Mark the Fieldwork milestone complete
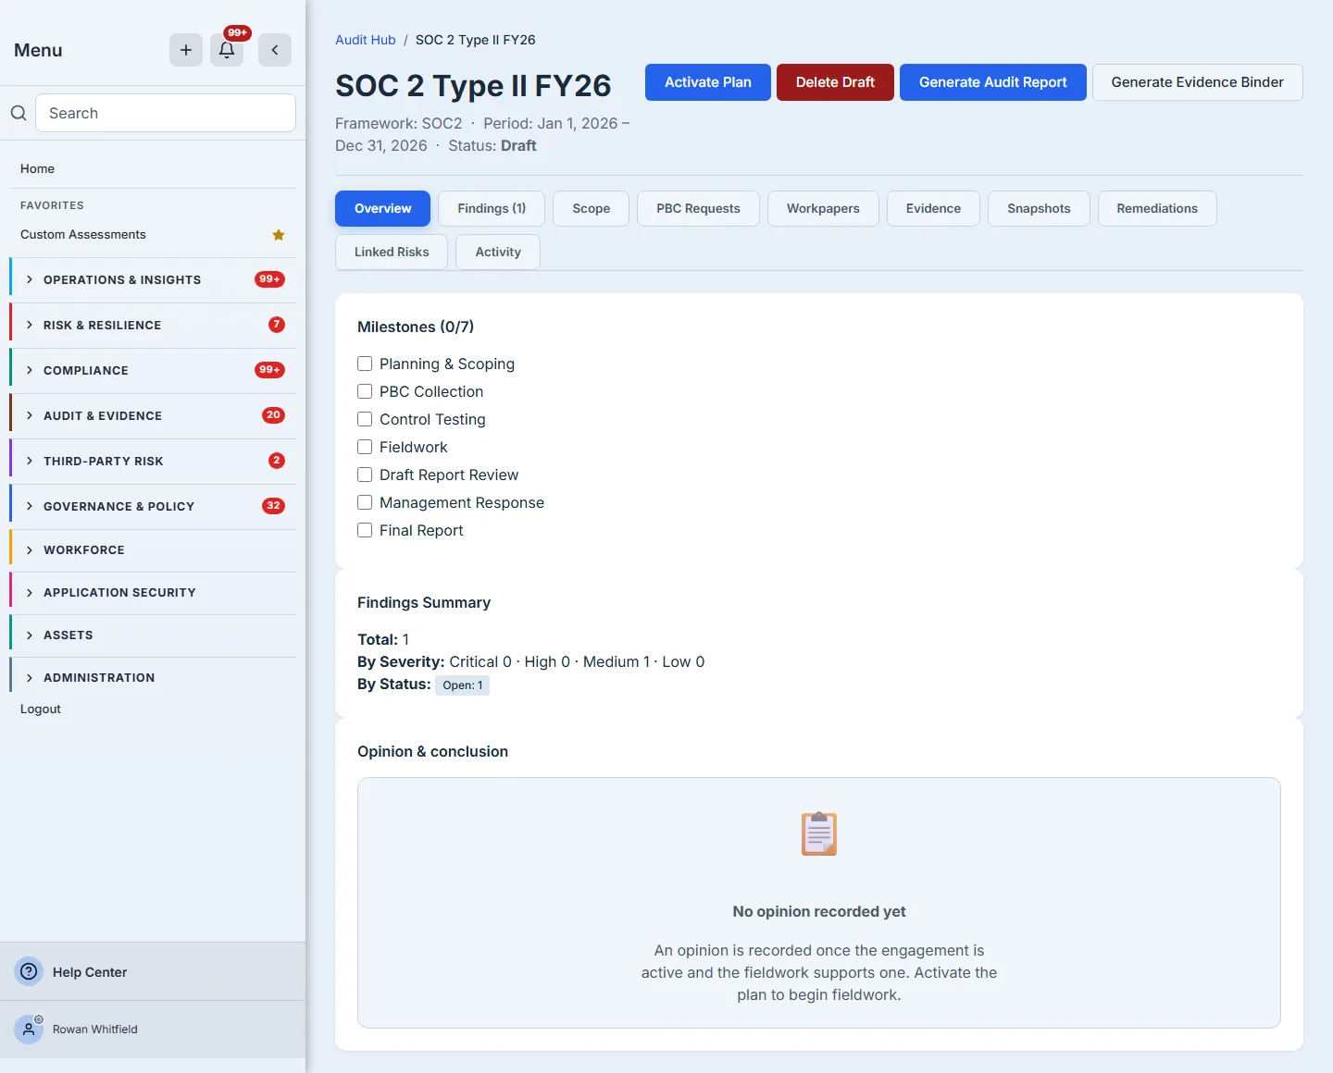Viewport: 1333px width, 1073px height. [x=365, y=447]
